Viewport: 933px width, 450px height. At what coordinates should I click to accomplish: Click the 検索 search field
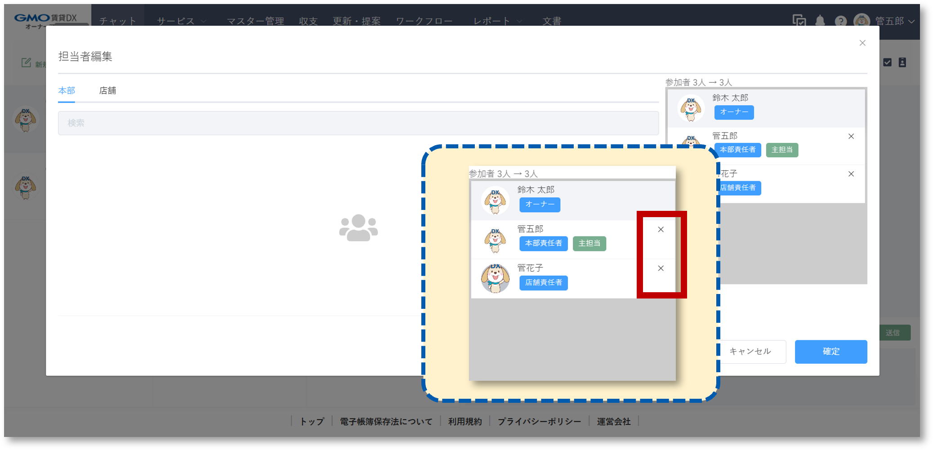(358, 123)
